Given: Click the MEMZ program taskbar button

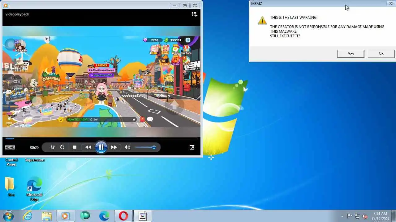Looking at the screenshot, I should pyautogui.click(x=143, y=216).
